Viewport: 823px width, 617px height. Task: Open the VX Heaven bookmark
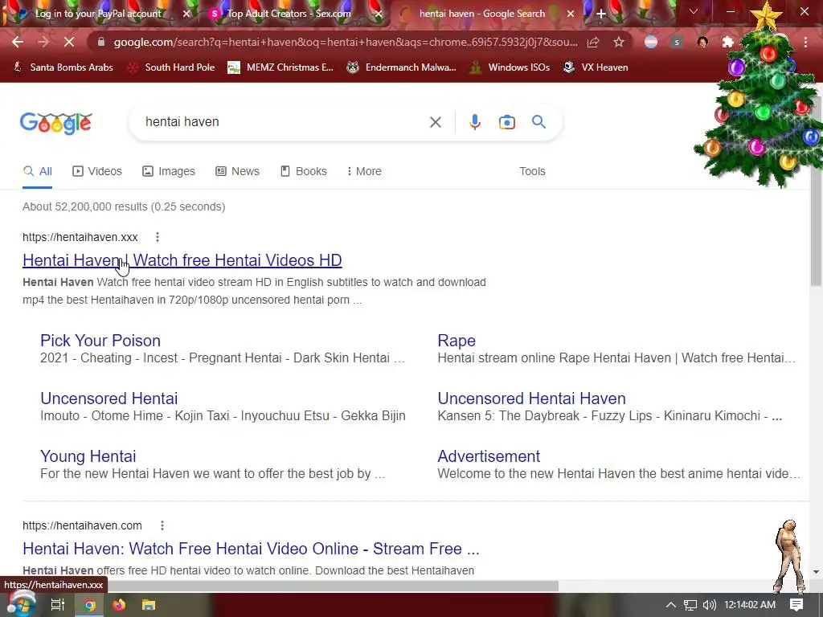point(596,67)
